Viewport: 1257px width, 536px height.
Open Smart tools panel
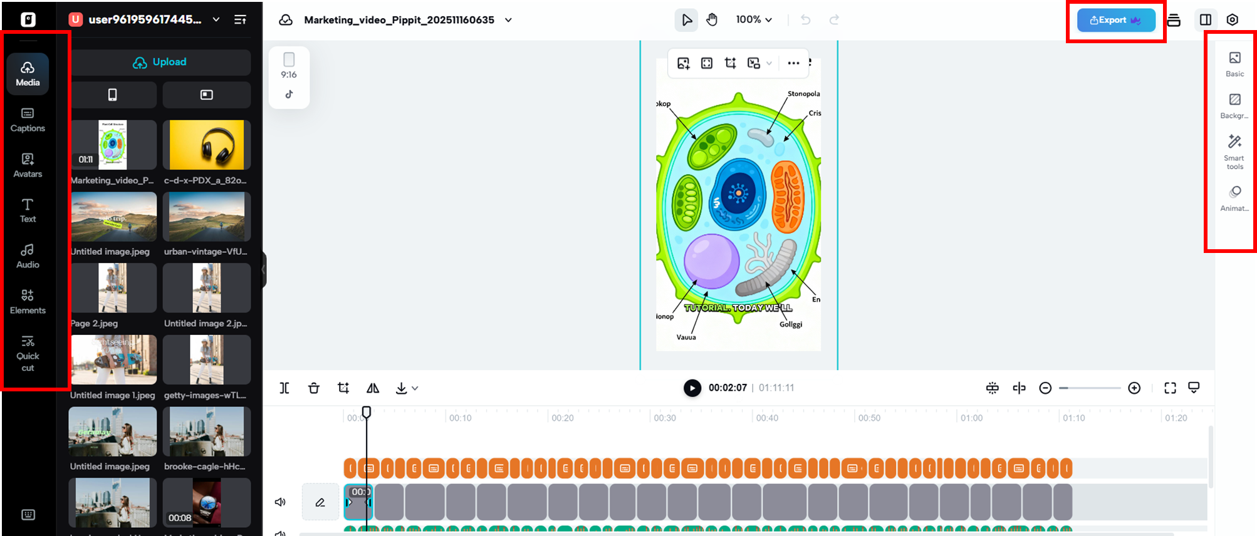click(x=1234, y=151)
